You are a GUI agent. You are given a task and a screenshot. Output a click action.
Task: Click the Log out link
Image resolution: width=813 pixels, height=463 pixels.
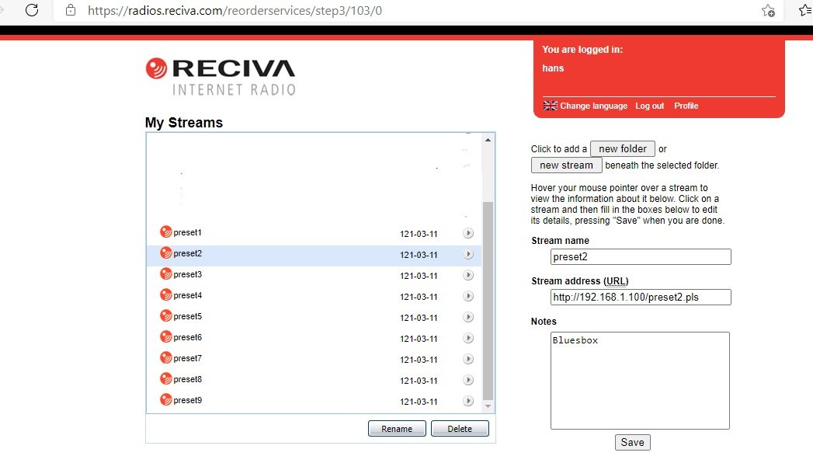[649, 106]
